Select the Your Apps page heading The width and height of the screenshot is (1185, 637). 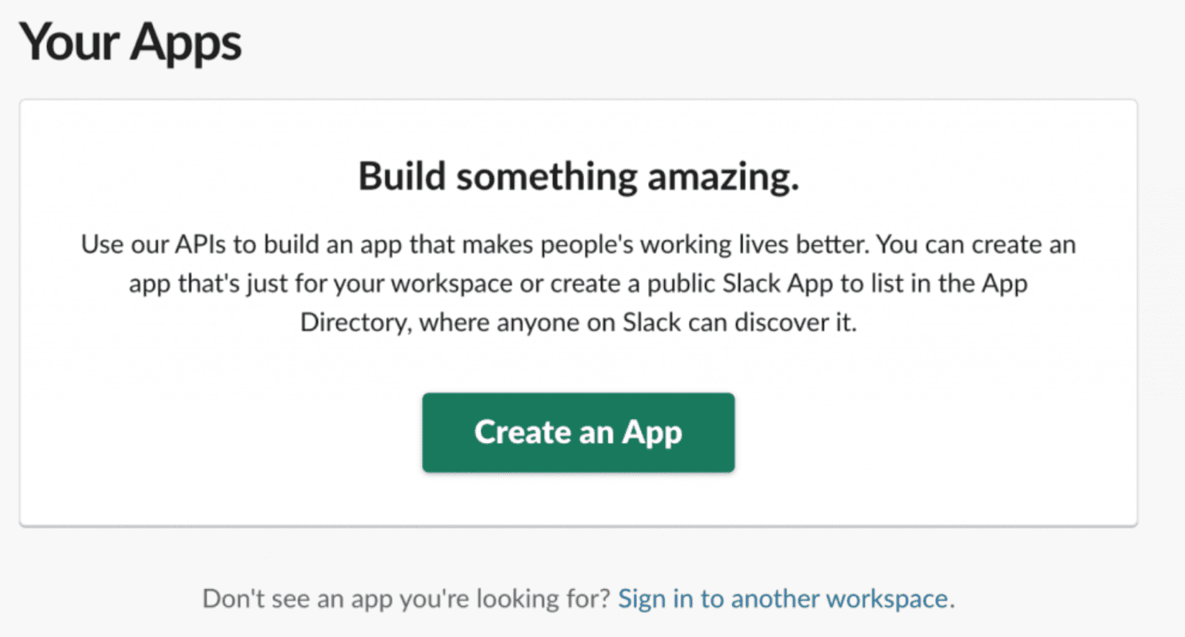[130, 42]
